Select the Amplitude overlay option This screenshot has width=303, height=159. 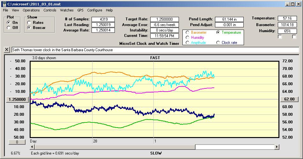pos(187,43)
